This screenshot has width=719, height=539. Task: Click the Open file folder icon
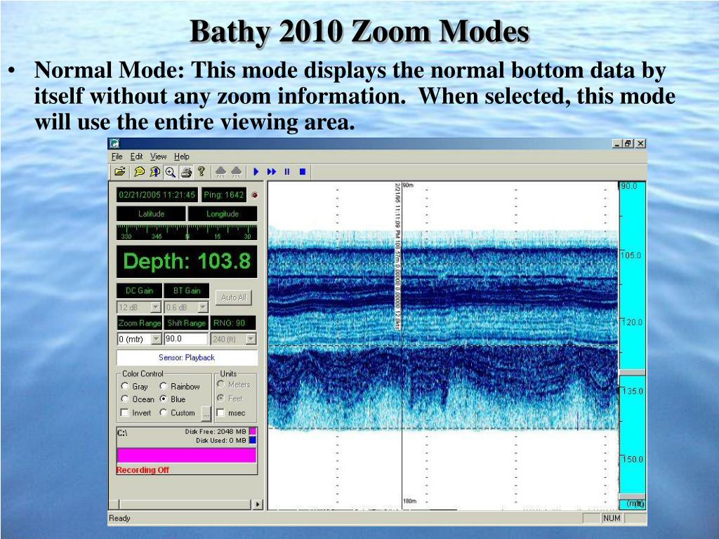120,172
